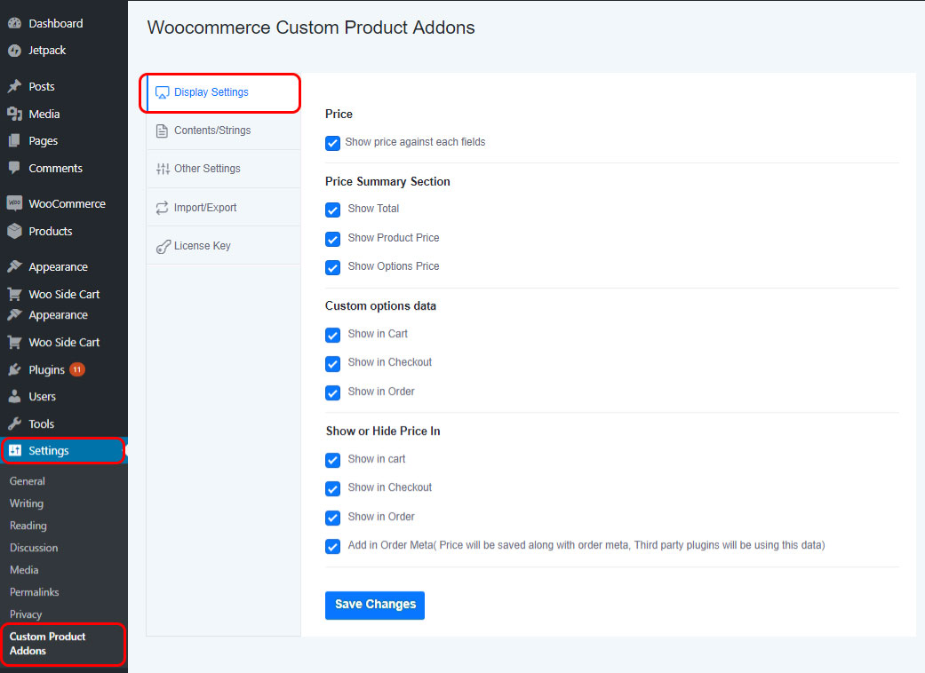Open the License Key tab

point(224,246)
